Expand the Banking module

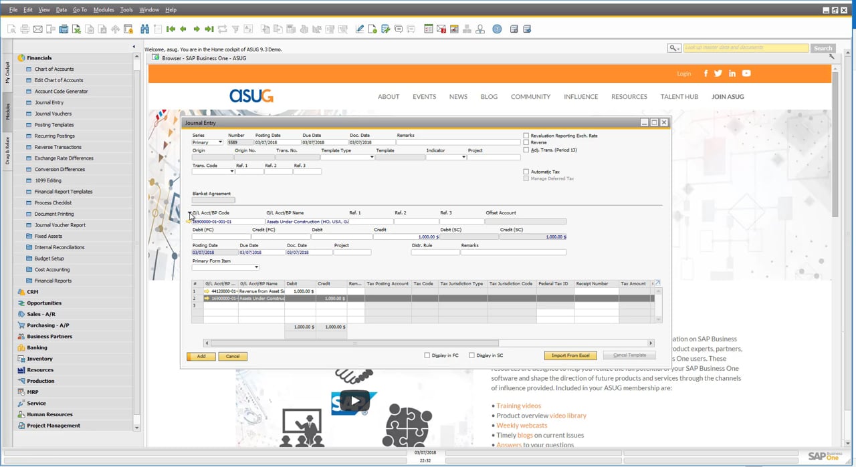coord(37,347)
